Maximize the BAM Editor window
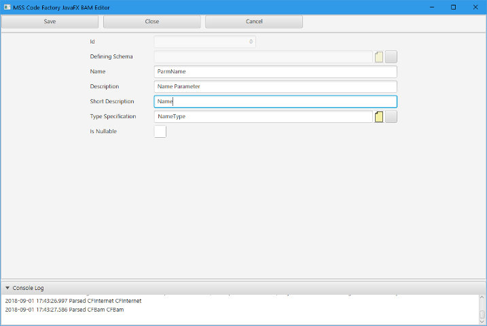 [x=453, y=7]
